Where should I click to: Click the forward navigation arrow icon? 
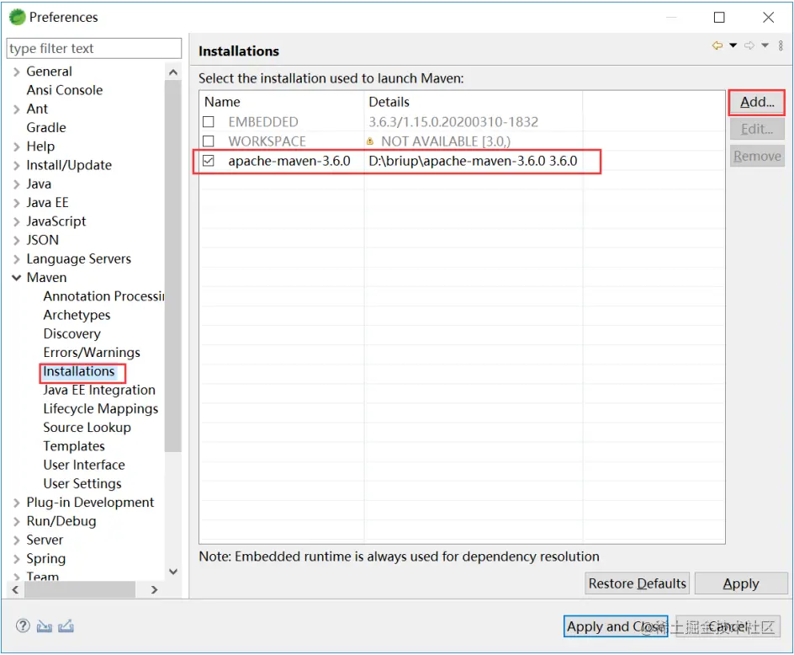click(749, 45)
